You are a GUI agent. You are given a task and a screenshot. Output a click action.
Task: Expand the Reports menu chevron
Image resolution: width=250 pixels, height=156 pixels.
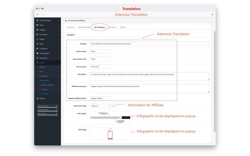pyautogui.click(x=58, y=99)
